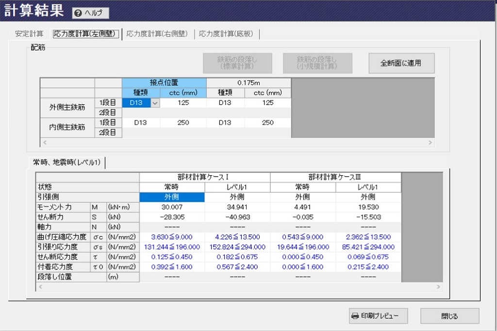Click 125 ctc cell under 0.175m
The height and width of the screenshot is (331, 497).
(268, 103)
